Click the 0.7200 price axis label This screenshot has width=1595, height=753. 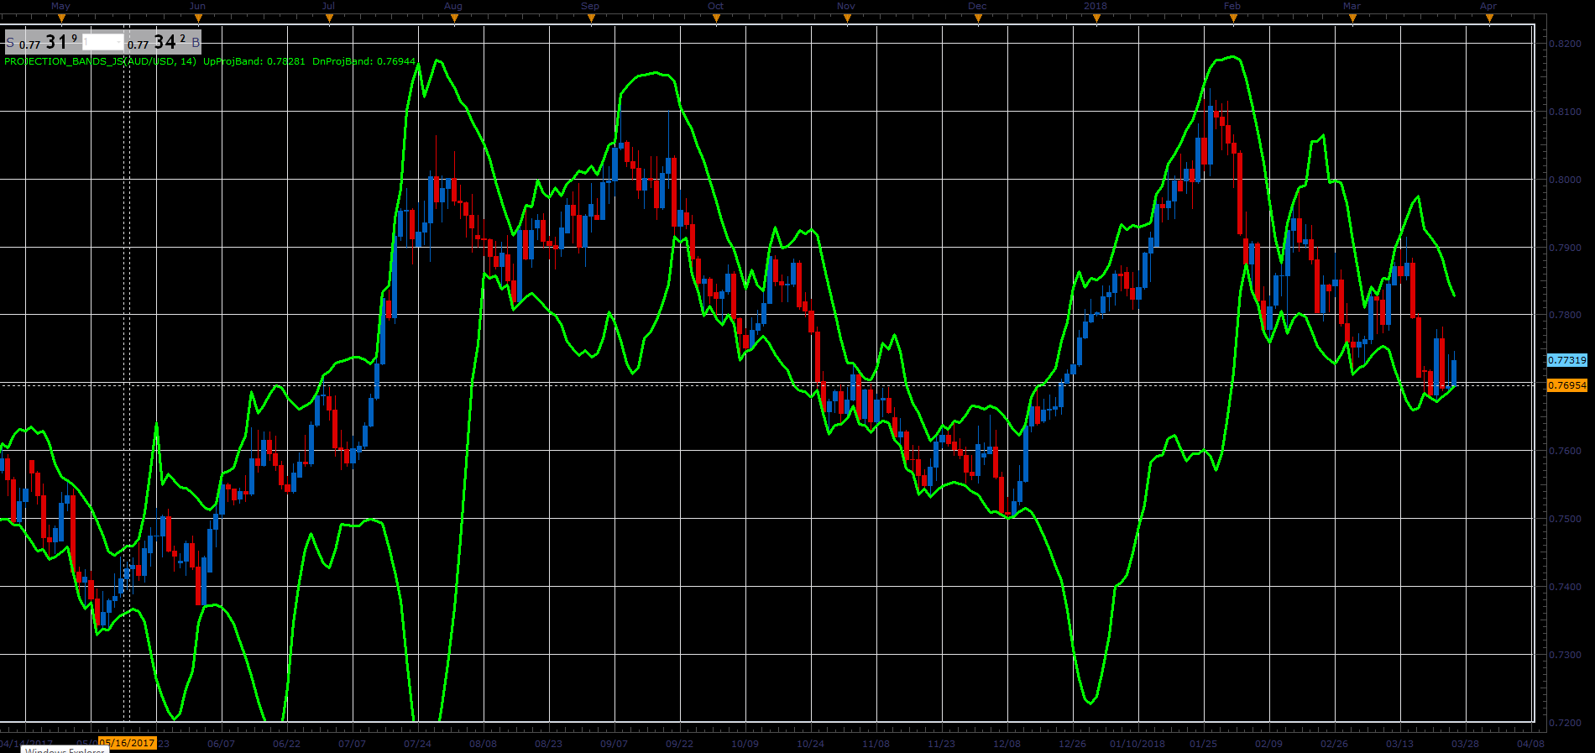coord(1565,723)
